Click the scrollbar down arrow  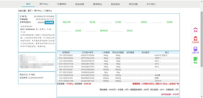(202, 96)
